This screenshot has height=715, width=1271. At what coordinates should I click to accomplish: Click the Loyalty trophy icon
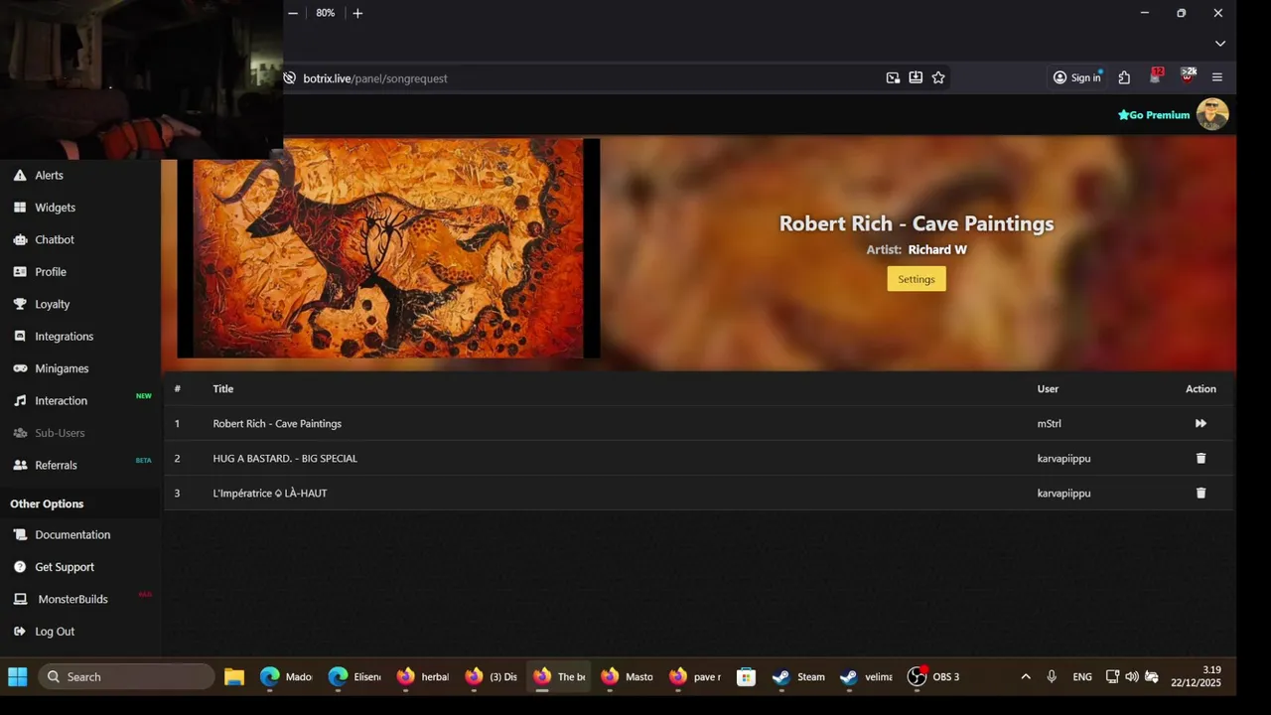pos(20,304)
